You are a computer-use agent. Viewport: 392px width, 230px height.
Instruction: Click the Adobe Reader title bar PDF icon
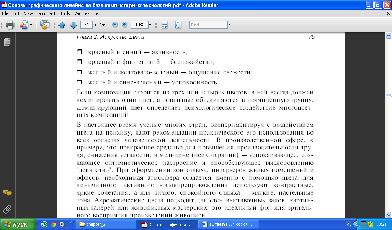pyautogui.click(x=4, y=5)
